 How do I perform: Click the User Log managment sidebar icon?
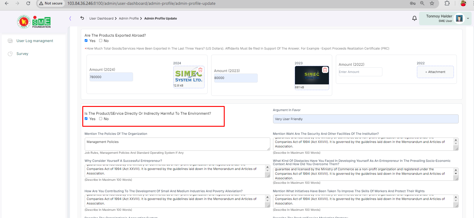tap(10, 41)
